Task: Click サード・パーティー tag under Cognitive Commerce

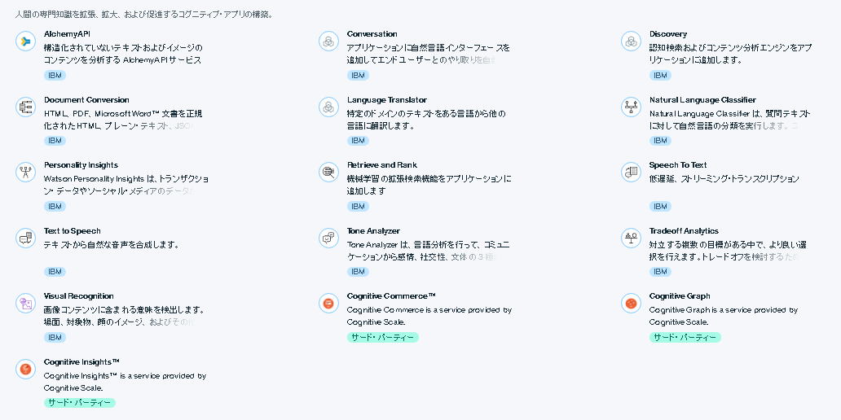Action: (x=382, y=338)
